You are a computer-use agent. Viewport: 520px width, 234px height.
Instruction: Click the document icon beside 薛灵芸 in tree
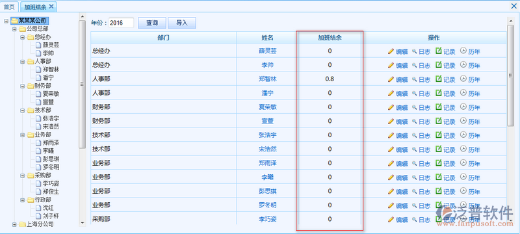click(38, 45)
